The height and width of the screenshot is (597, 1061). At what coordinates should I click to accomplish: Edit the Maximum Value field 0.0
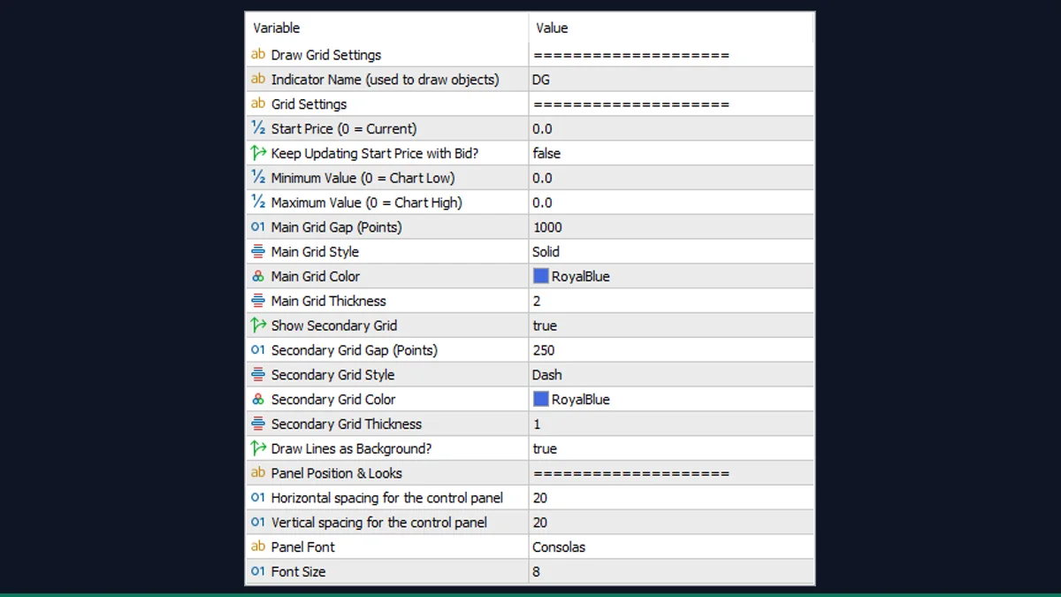(x=671, y=203)
